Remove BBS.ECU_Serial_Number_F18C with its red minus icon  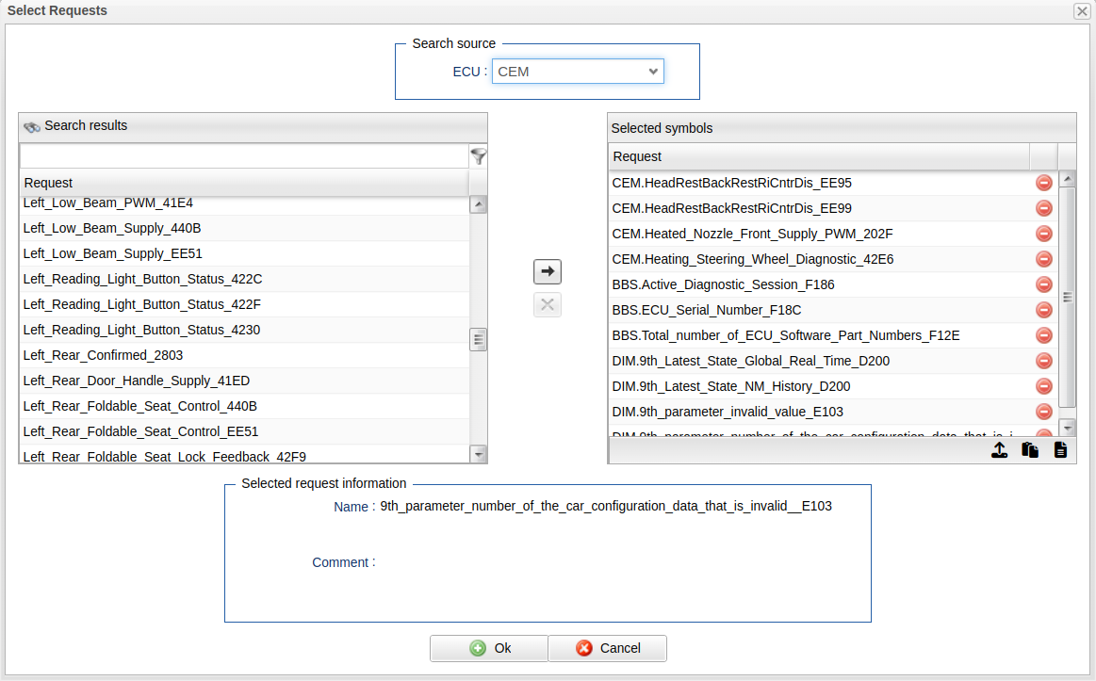point(1044,310)
